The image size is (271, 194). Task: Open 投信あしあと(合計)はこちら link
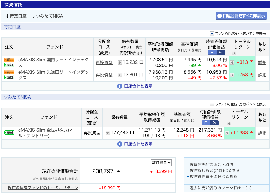(215, 171)
